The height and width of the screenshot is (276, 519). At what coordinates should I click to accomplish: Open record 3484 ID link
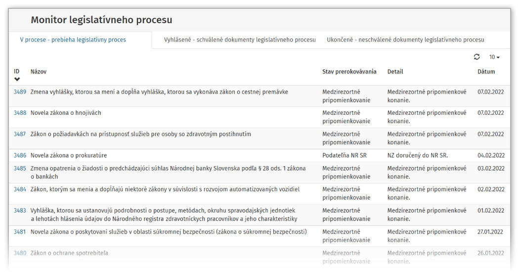[x=20, y=189]
